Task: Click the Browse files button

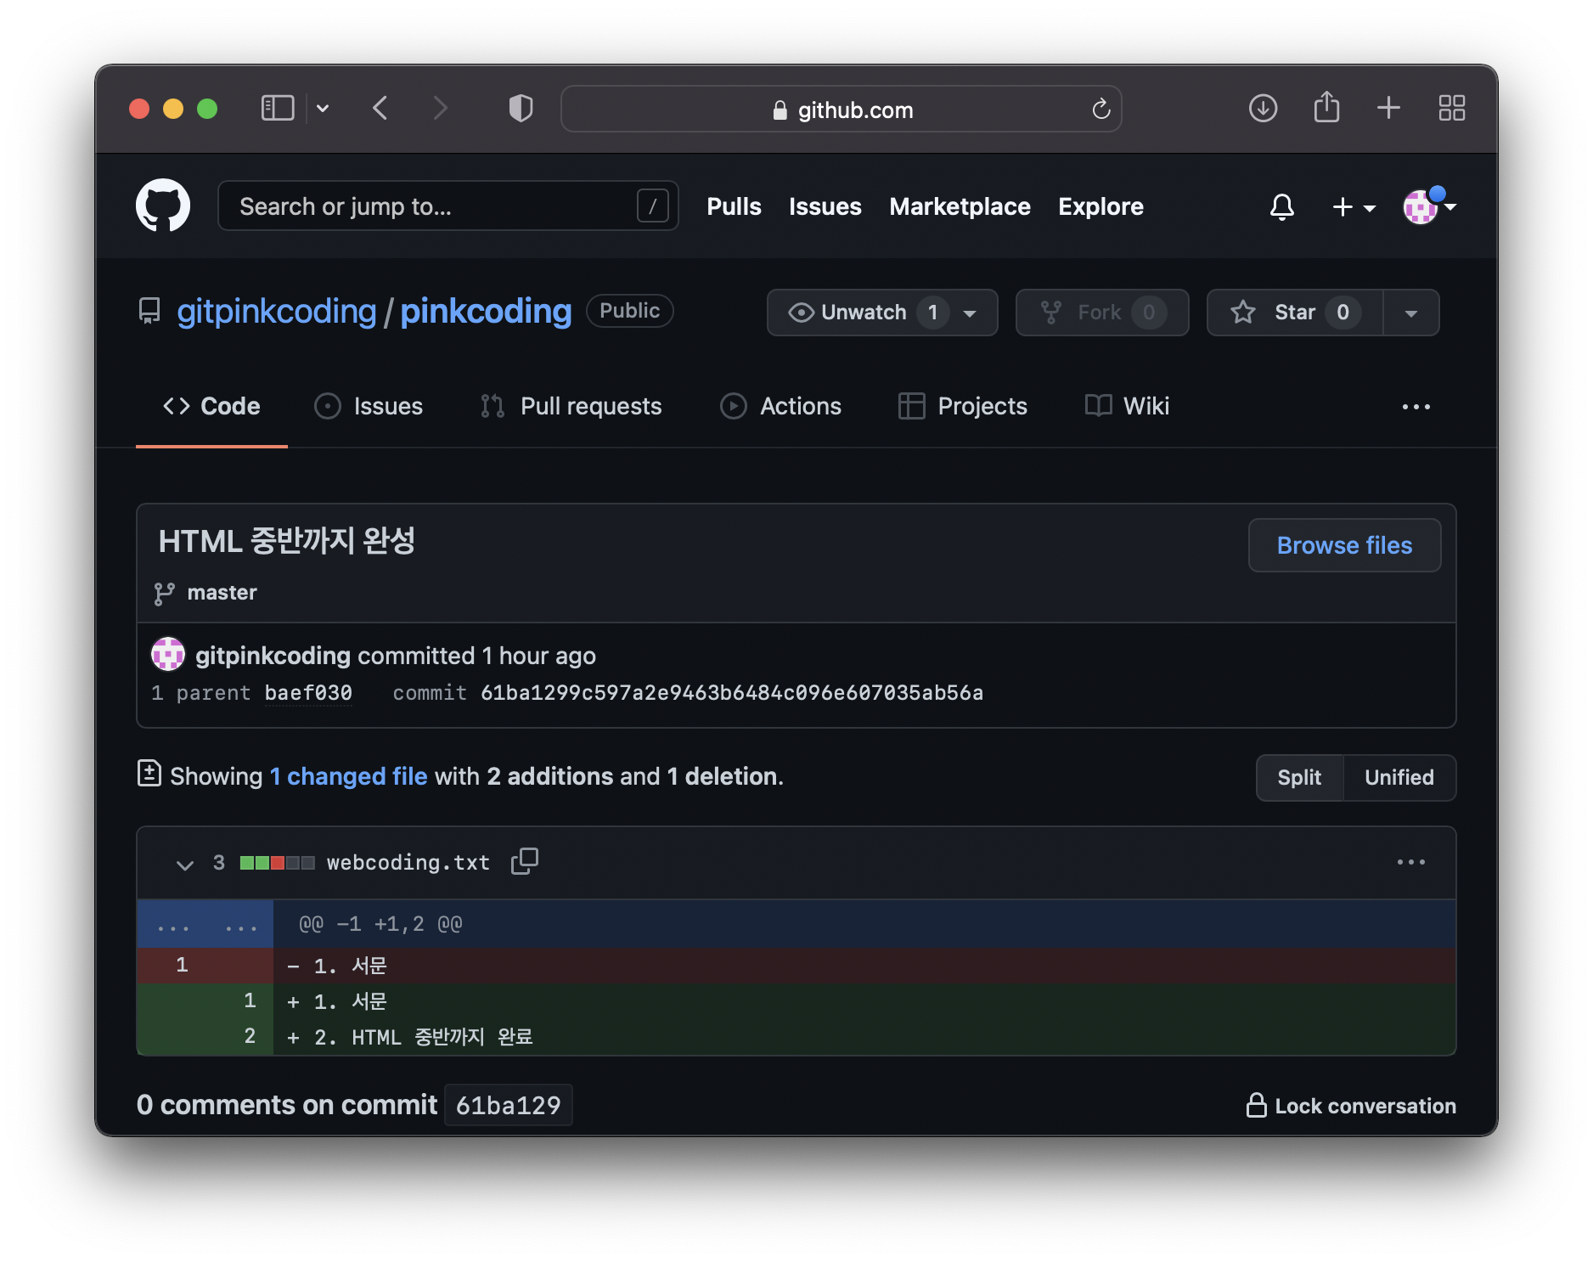Action: pyautogui.click(x=1344, y=545)
